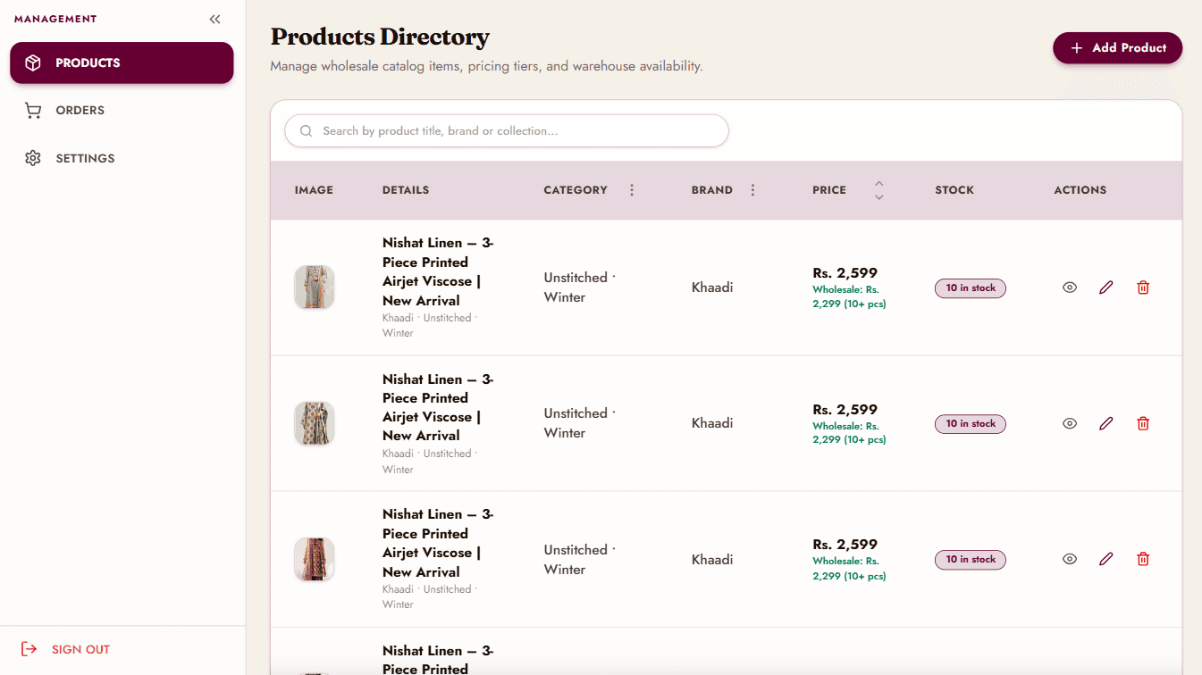The image size is (1202, 675).
Task: Click the Products box icon in sidebar
Action: tap(33, 63)
